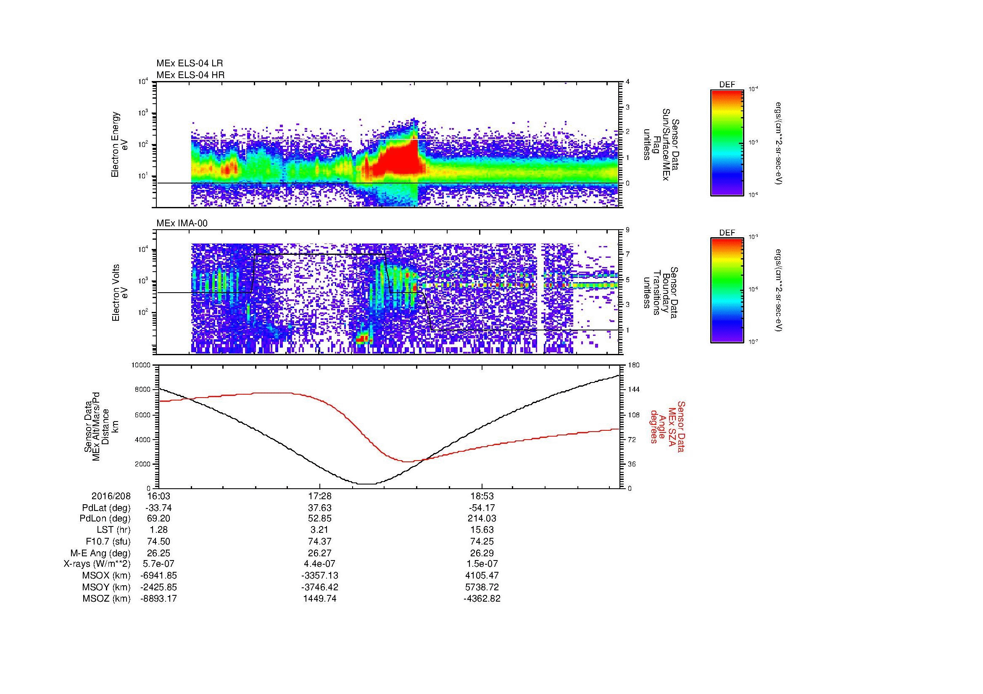The height and width of the screenshot is (694, 983).
Task: Click the F10.7 value 74.37
Action: 320,541
